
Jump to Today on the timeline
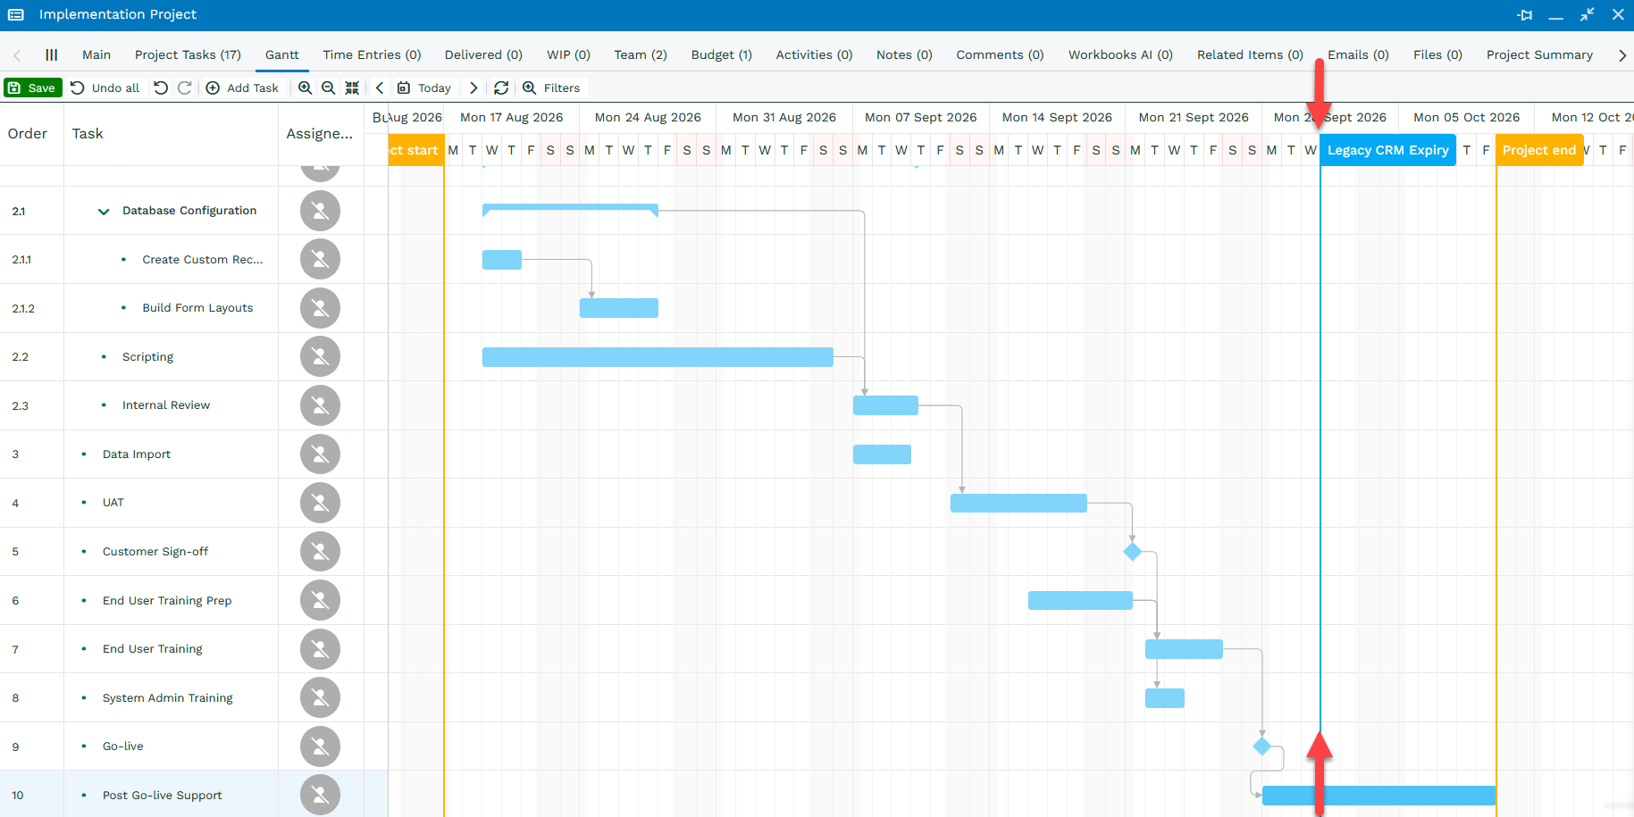[424, 88]
